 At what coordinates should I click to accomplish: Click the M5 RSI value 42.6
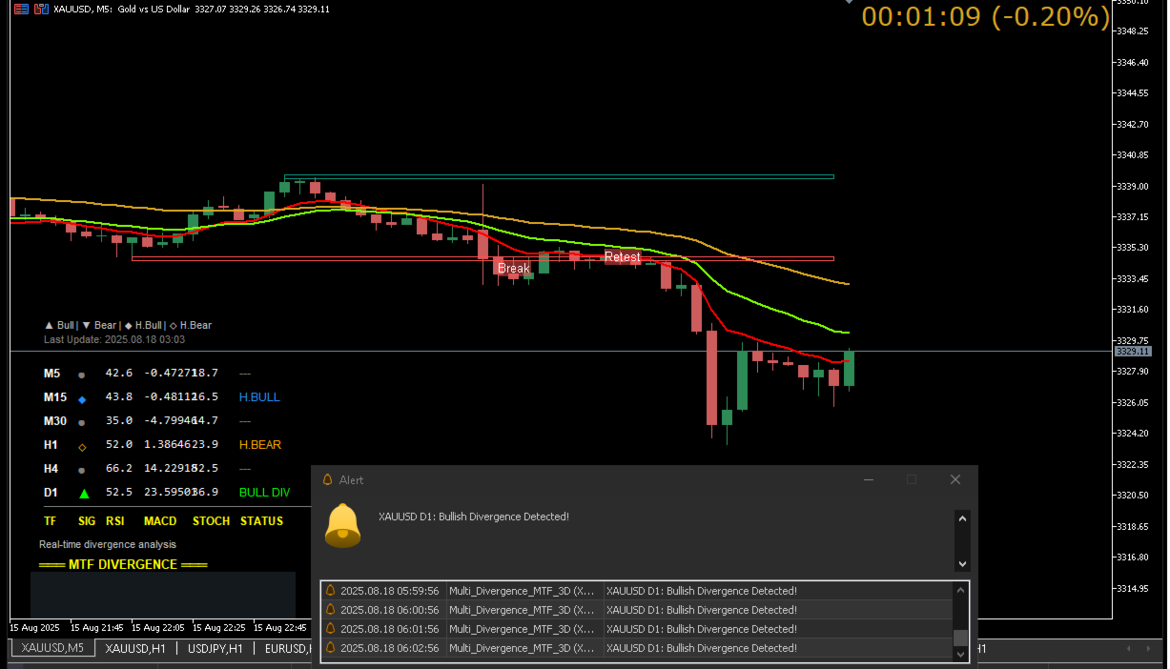tap(119, 374)
